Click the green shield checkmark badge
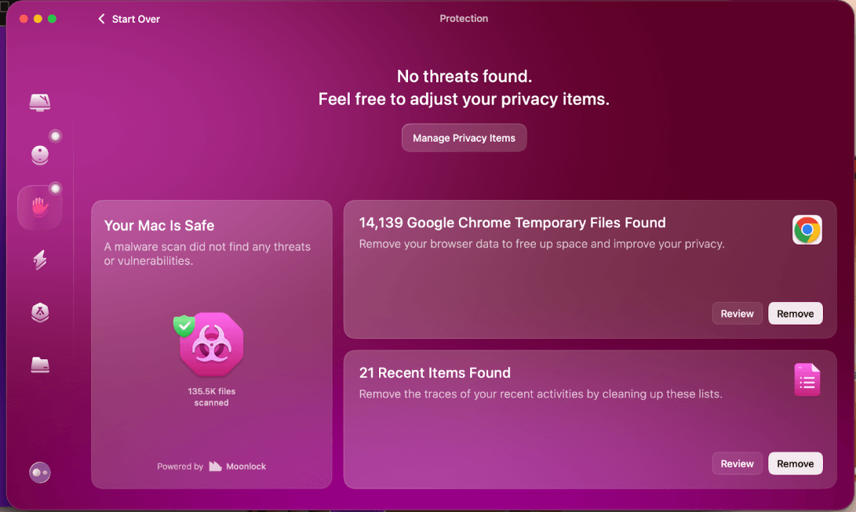This screenshot has height=512, width=856. pyautogui.click(x=184, y=325)
